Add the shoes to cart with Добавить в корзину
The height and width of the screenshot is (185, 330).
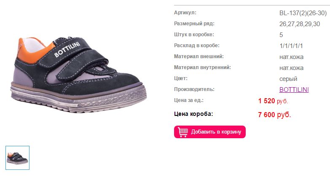(x=209, y=132)
